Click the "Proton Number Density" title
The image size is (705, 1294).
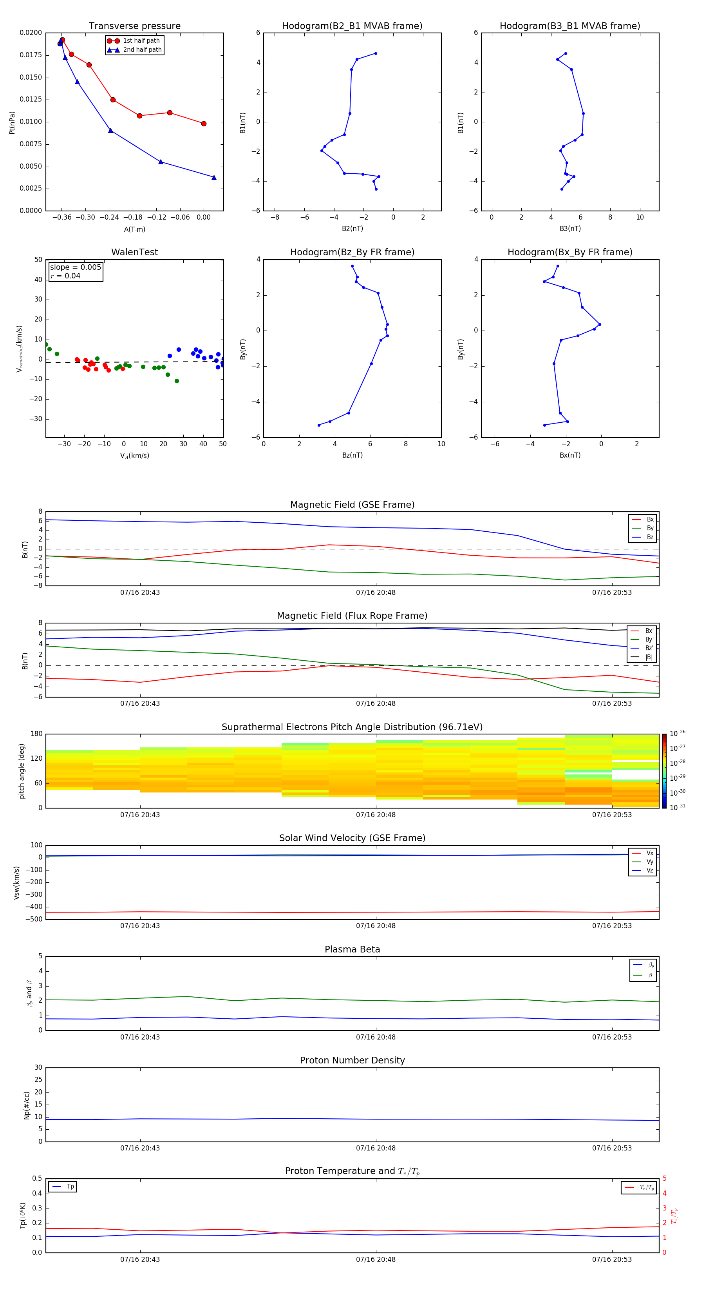352,1061
